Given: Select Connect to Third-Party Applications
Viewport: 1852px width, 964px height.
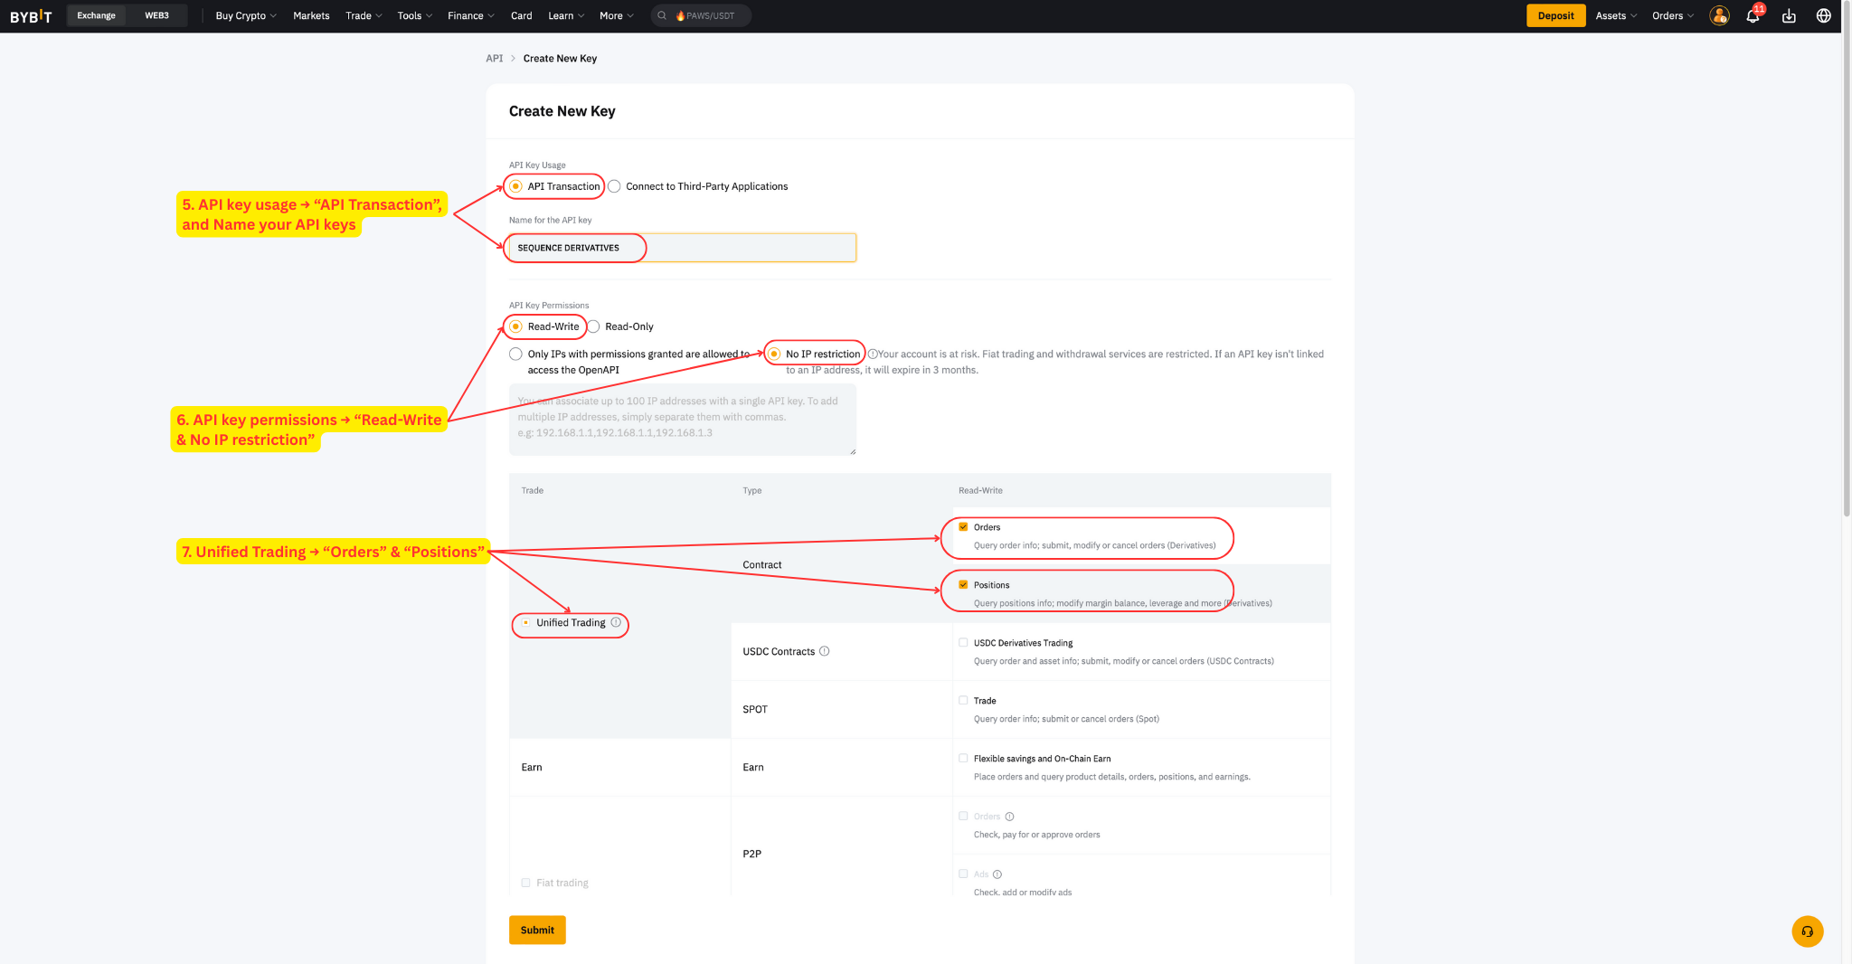Looking at the screenshot, I should (614, 186).
